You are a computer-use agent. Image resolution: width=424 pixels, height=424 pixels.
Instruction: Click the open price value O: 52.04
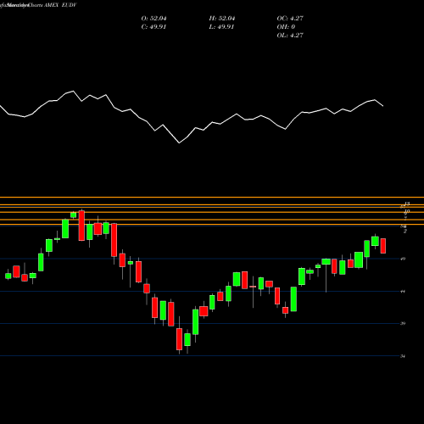(x=153, y=19)
